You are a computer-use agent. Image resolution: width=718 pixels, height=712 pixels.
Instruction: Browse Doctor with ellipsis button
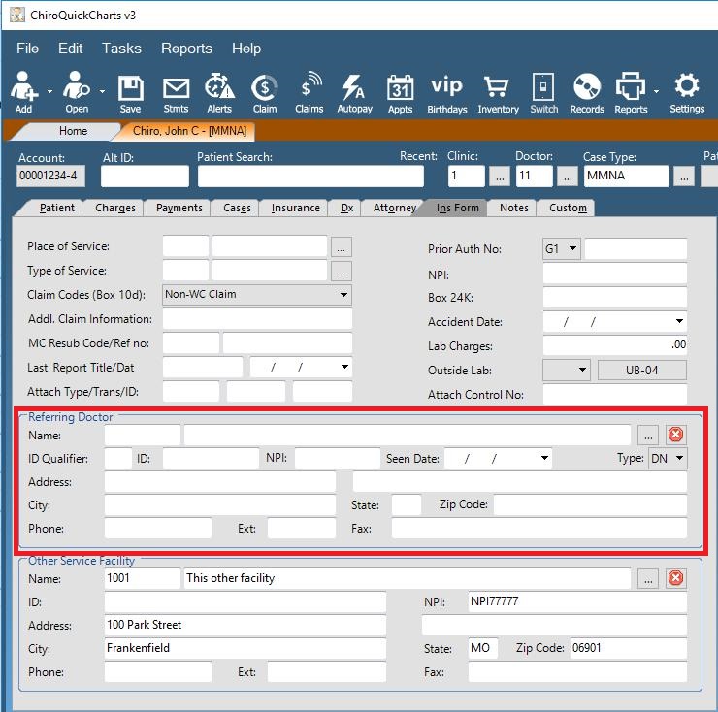(x=568, y=177)
